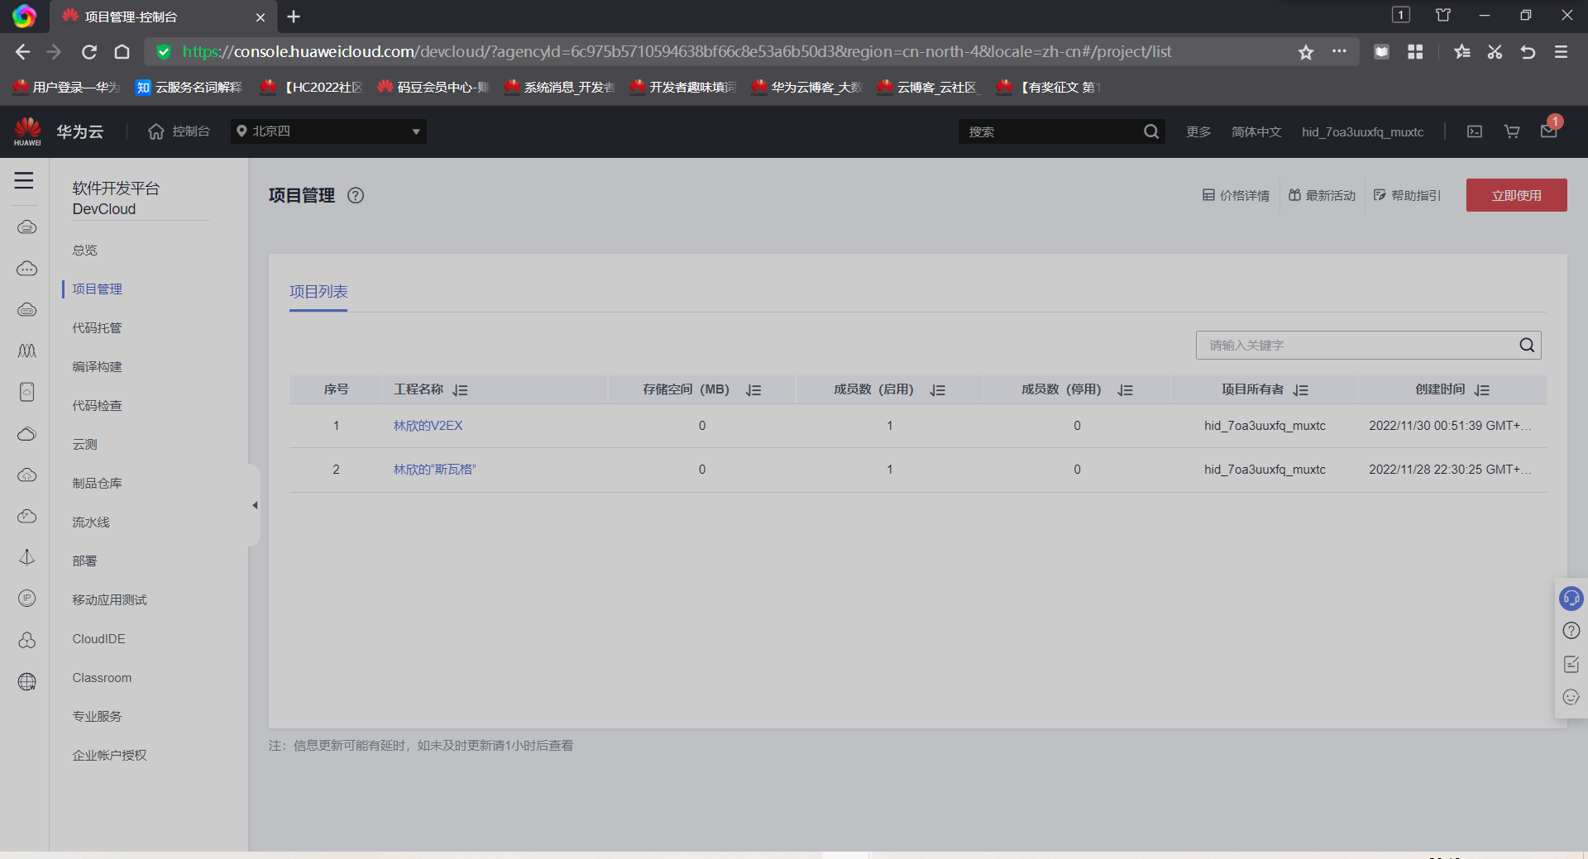
Task: Sort by 成员数 (启用) column
Action: click(938, 389)
